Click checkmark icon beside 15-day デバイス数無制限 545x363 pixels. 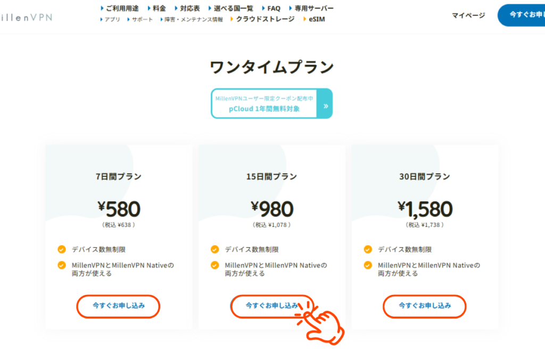click(x=215, y=249)
